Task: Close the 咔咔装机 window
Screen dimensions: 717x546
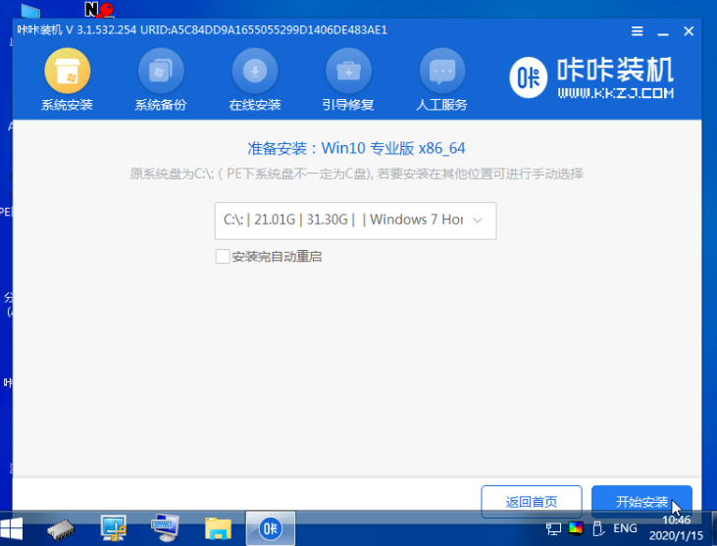Action: pos(689,31)
